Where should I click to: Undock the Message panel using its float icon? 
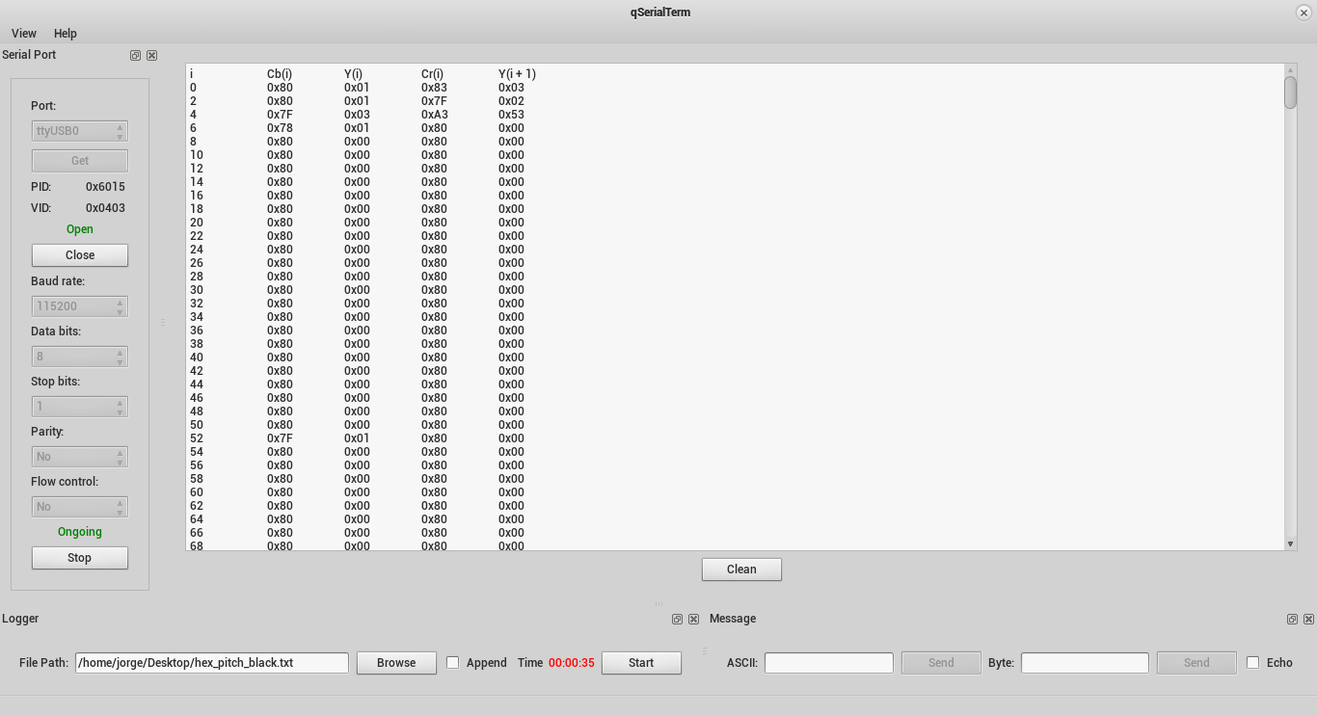(x=1292, y=619)
